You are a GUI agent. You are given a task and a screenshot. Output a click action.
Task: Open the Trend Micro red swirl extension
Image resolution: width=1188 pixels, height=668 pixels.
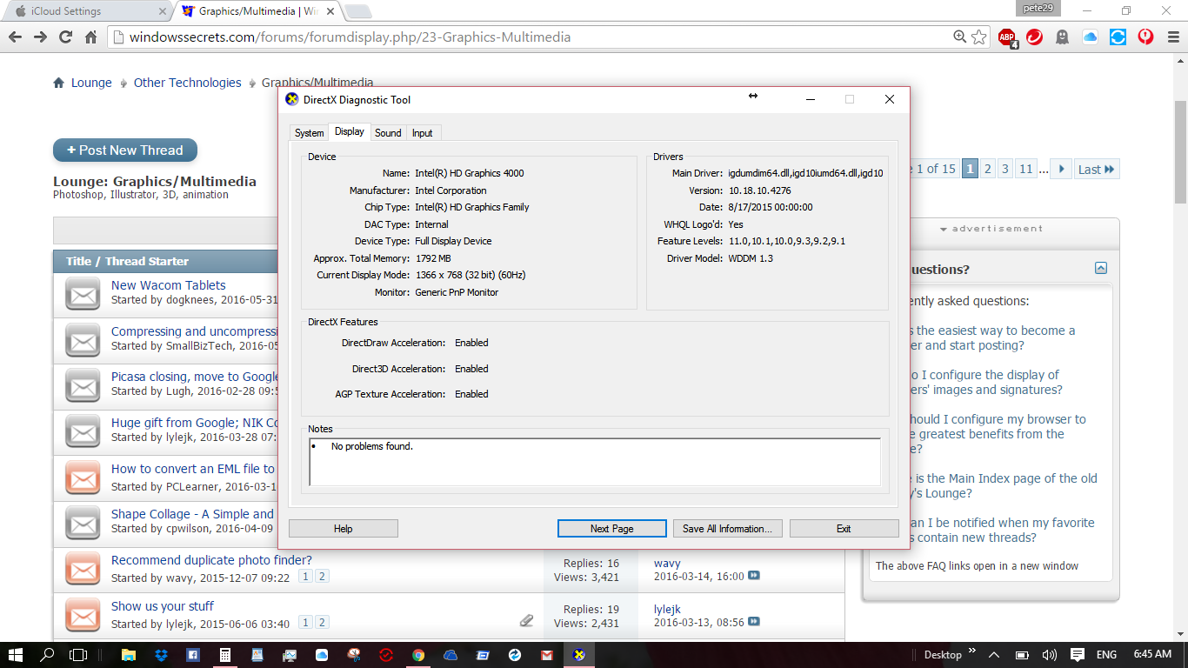1035,37
